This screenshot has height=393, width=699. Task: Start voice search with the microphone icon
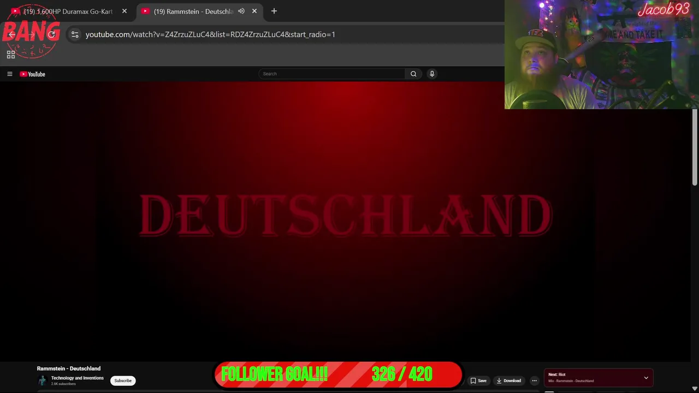432,74
